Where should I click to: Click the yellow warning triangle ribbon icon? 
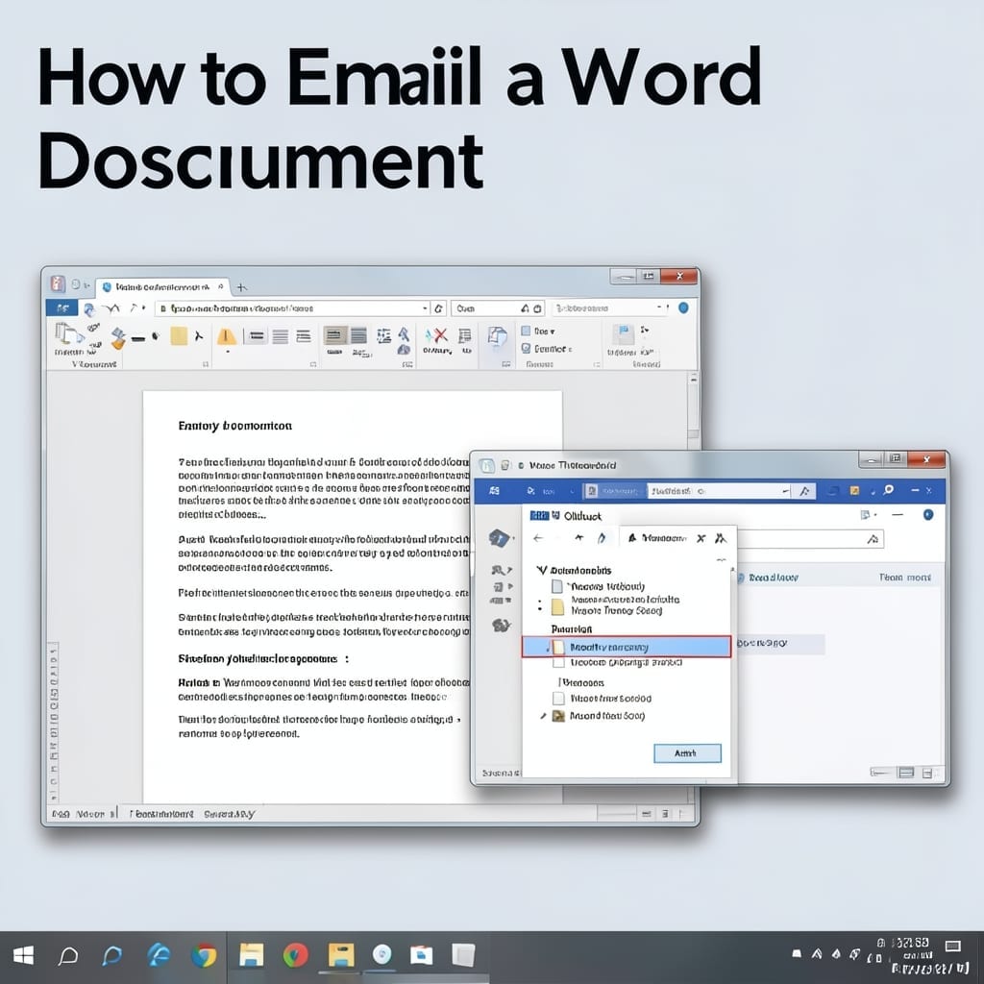coord(227,337)
